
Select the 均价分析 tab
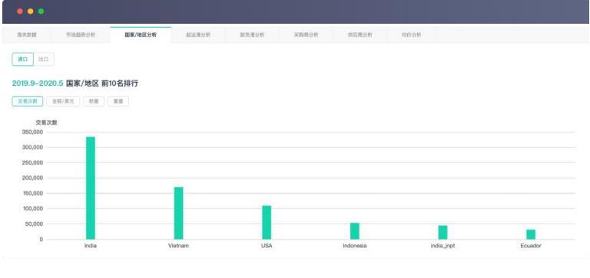pyautogui.click(x=411, y=35)
